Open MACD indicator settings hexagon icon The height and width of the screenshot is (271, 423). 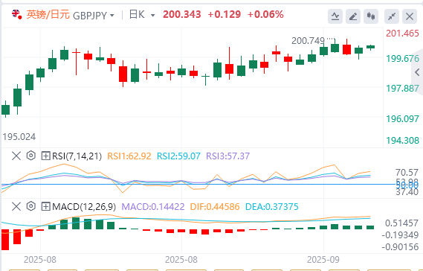pos(31,206)
